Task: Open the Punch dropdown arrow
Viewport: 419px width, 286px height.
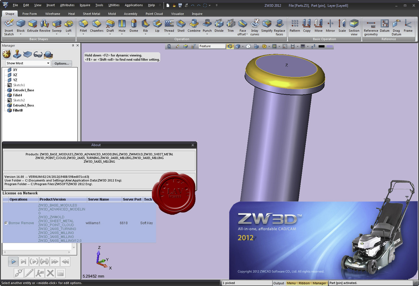Action: [207, 34]
